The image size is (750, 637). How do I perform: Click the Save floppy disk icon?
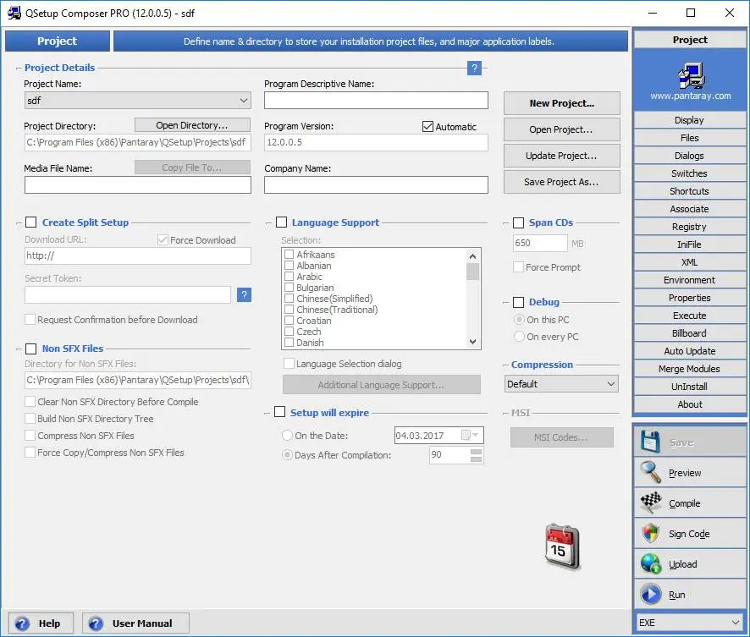pyautogui.click(x=650, y=442)
